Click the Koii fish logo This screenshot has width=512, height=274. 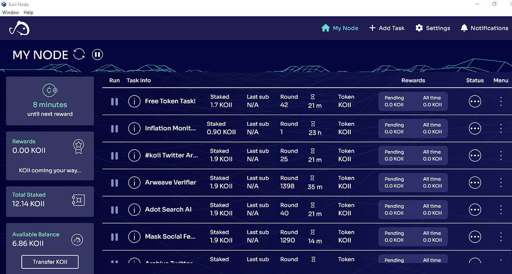pyautogui.click(x=19, y=28)
